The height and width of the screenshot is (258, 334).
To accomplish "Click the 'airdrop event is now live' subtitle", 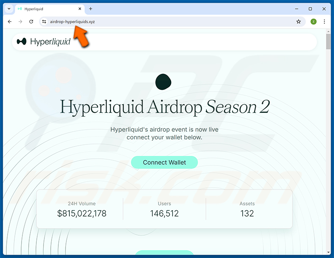I will tap(164, 133).
